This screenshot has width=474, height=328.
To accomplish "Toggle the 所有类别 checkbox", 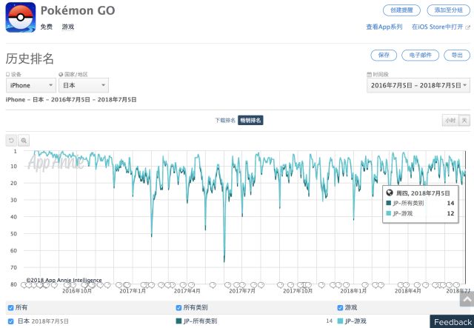I will coord(178,308).
